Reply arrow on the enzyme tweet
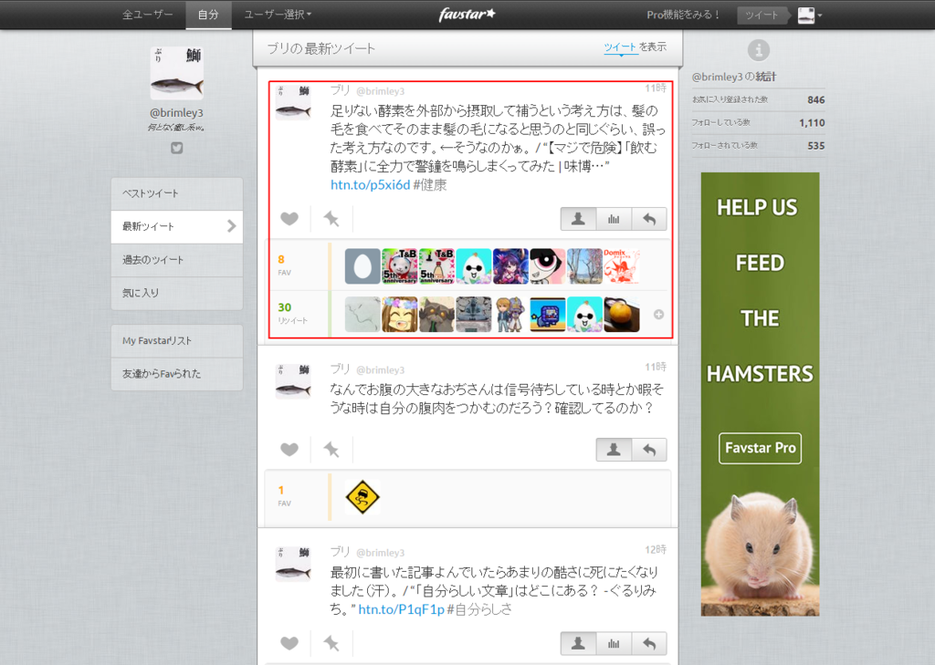Screen dimensions: 935x665 click(649, 219)
